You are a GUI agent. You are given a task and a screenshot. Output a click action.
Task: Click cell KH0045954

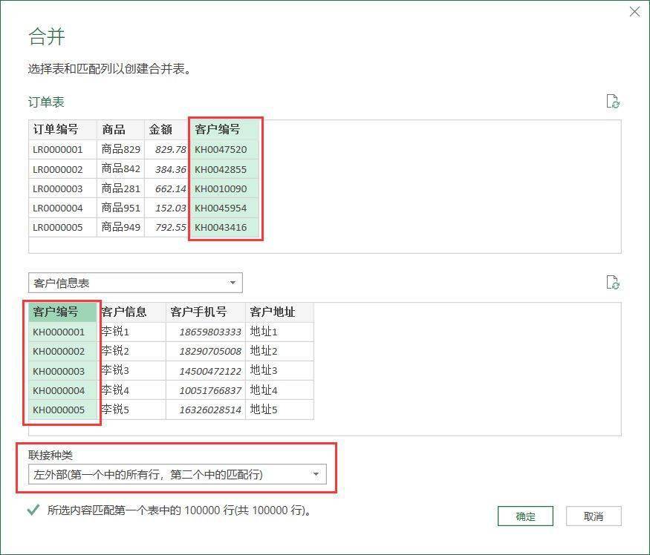[x=224, y=208]
